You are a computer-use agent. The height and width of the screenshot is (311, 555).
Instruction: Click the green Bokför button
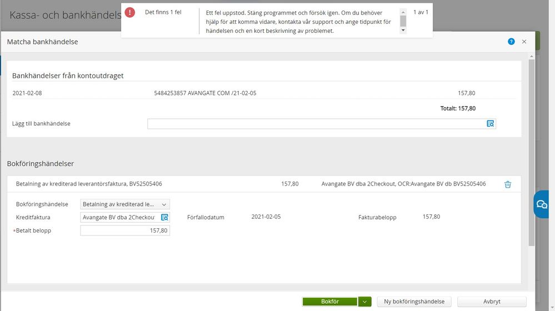click(330, 302)
